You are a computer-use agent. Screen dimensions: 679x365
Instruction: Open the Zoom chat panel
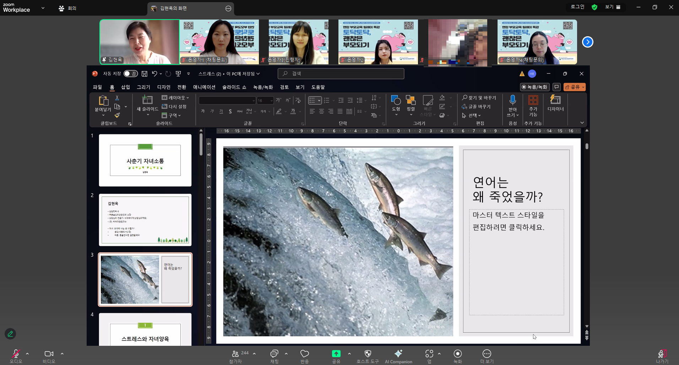coord(274,354)
